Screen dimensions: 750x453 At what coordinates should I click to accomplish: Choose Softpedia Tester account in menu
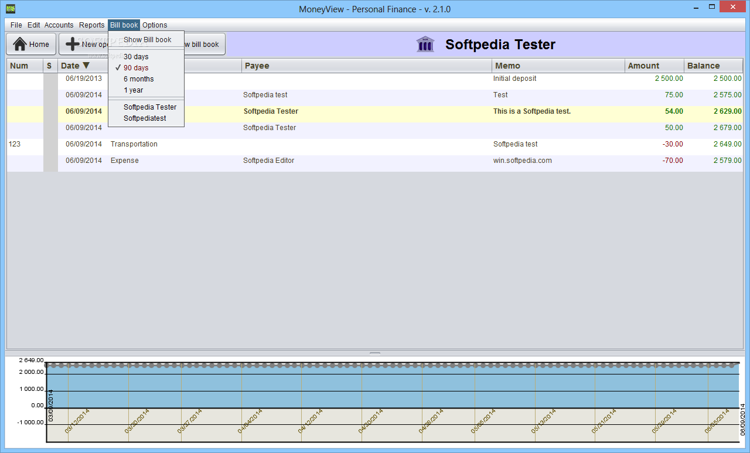click(x=146, y=107)
